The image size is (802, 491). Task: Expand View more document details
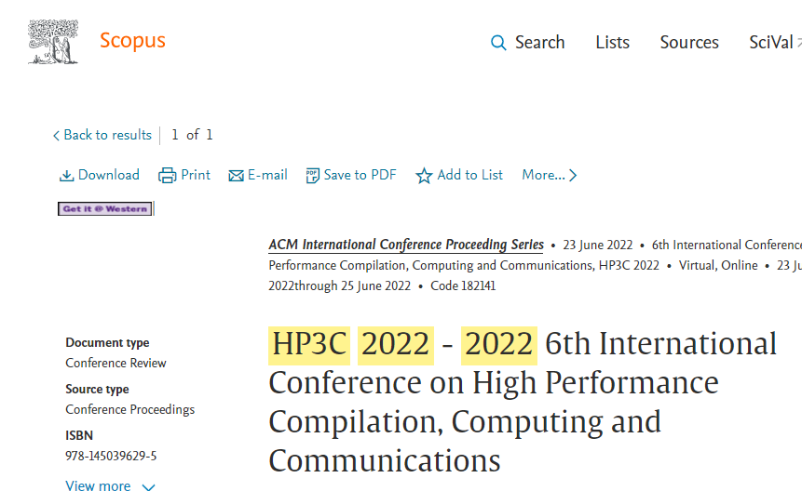click(x=98, y=484)
